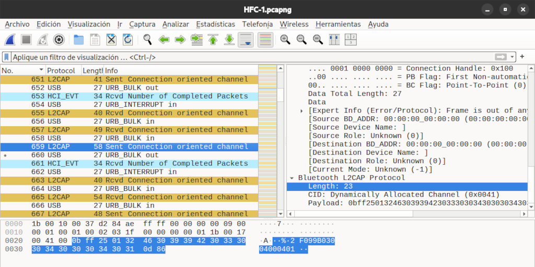This screenshot has width=535, height=267.
Task: Select packet 657 L2CAP row
Action: tap(130, 130)
